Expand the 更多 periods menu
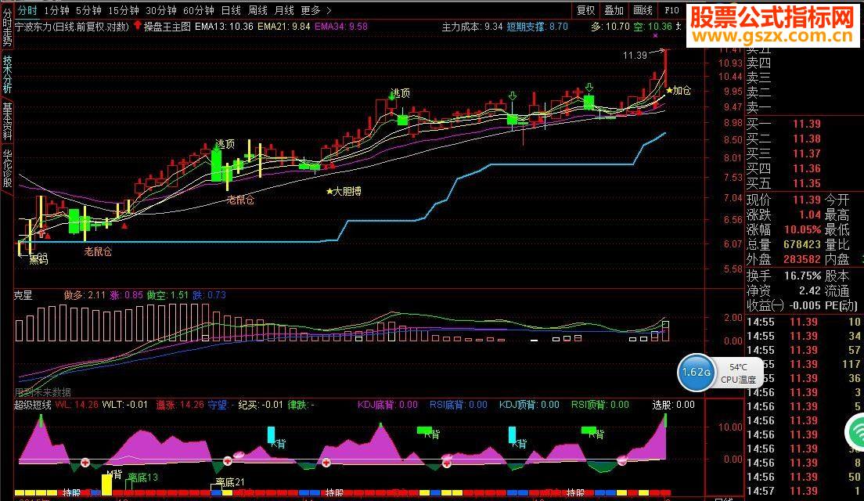 click(x=316, y=10)
